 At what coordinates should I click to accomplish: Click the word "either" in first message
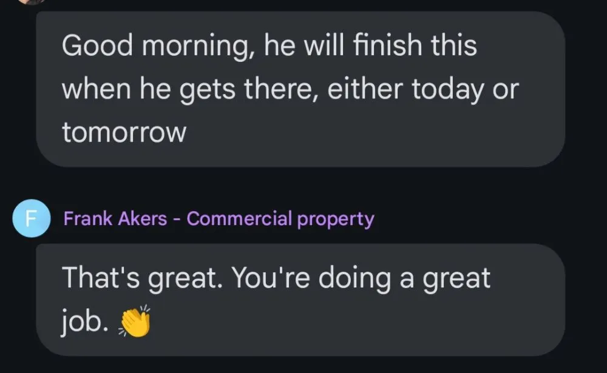[365, 89]
